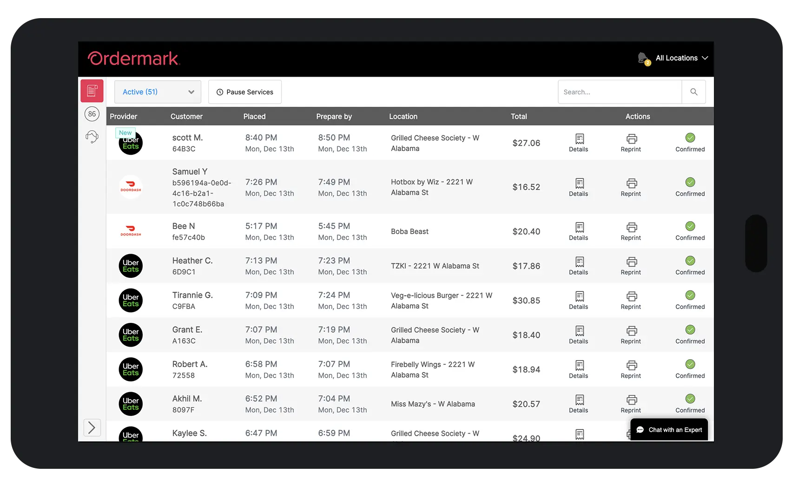This screenshot has height=486, width=792.
Task: Open the 86 items sidebar icon
Action: [x=92, y=114]
